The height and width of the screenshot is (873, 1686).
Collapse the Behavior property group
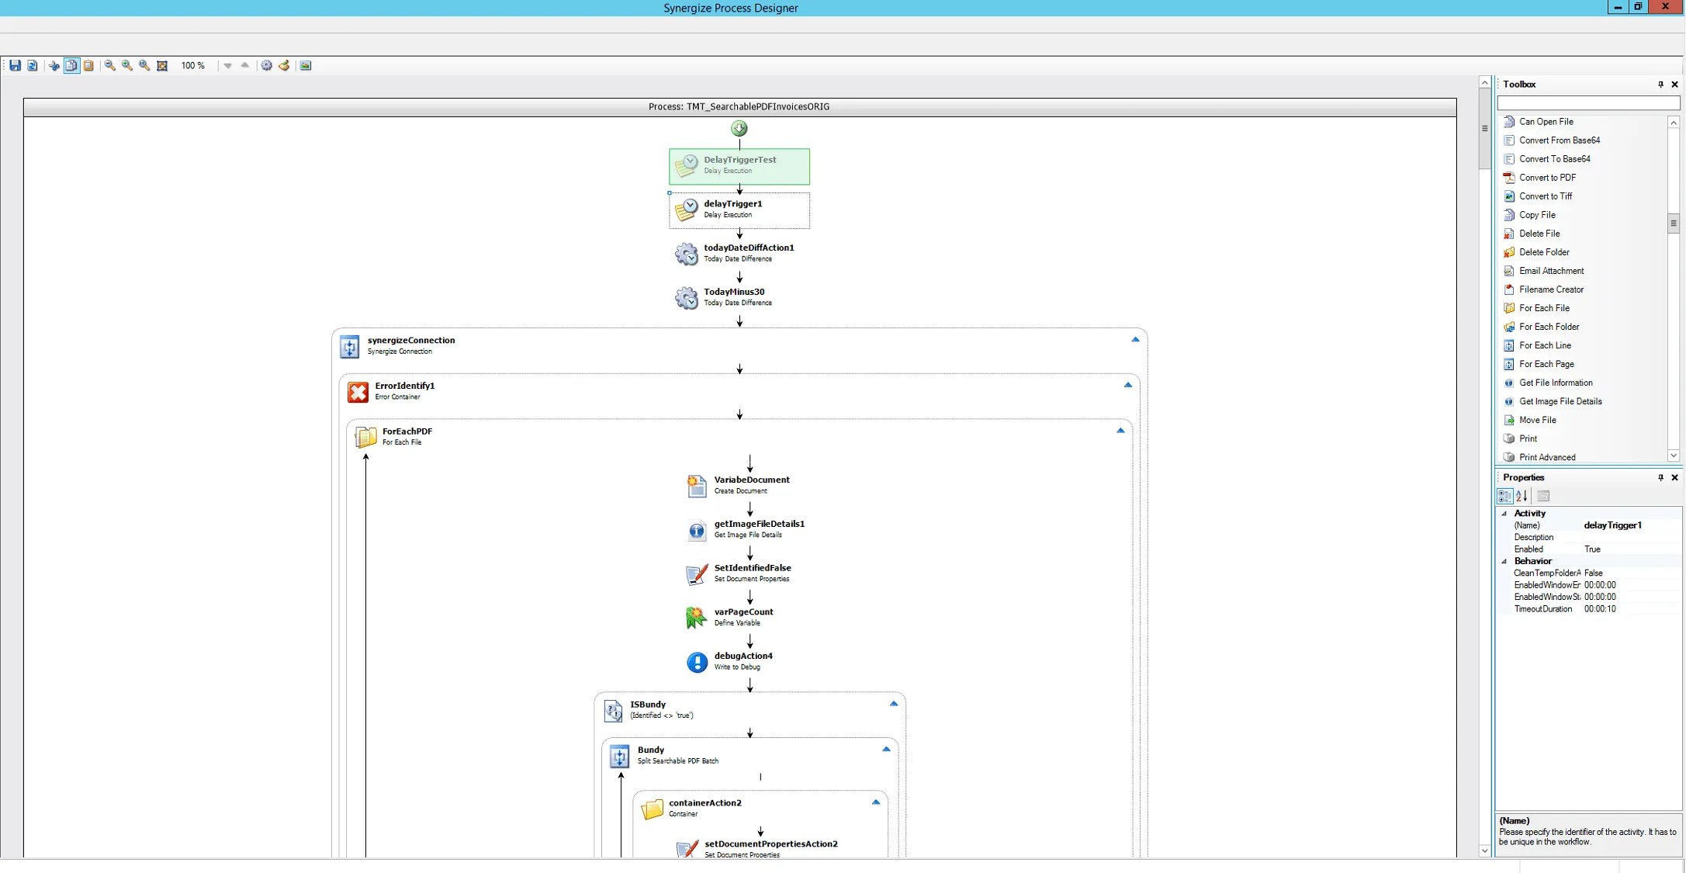point(1504,561)
